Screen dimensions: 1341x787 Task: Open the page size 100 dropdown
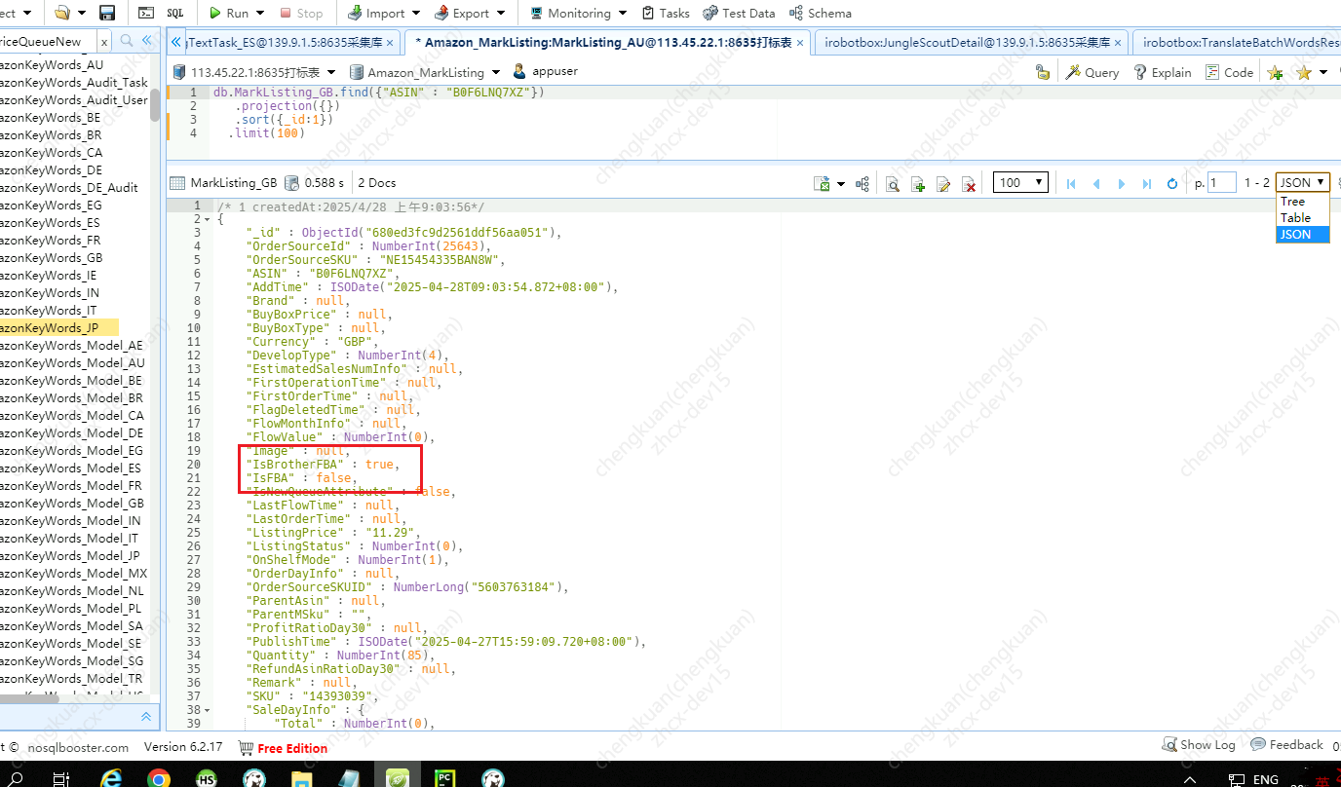click(1020, 182)
